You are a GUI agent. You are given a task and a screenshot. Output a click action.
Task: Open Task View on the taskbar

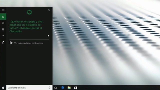coord(56,88)
